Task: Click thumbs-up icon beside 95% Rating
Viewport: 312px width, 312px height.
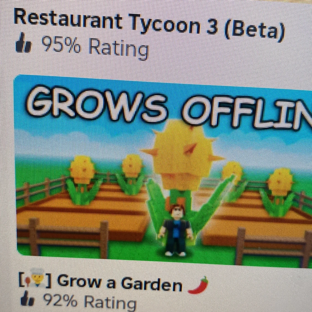Action: click(23, 43)
